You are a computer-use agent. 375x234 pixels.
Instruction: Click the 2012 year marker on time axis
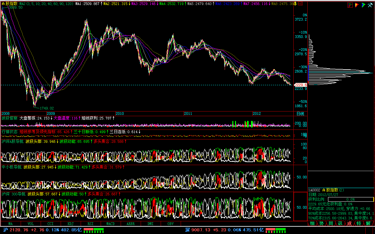click(257, 114)
